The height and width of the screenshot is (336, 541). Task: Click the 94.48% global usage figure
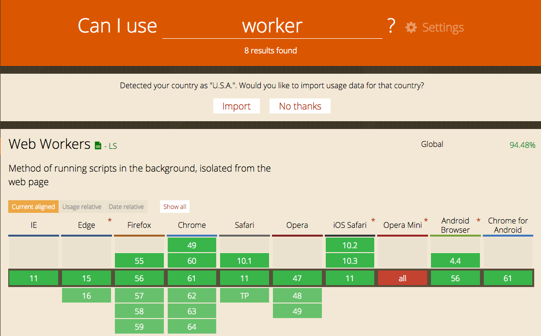click(523, 145)
